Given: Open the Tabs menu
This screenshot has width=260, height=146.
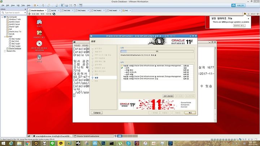Looking at the screenshot, I should click(x=23, y=5).
